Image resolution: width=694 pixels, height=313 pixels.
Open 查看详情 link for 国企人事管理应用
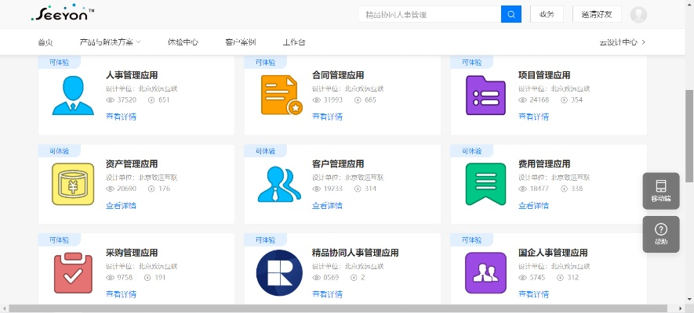tap(533, 294)
